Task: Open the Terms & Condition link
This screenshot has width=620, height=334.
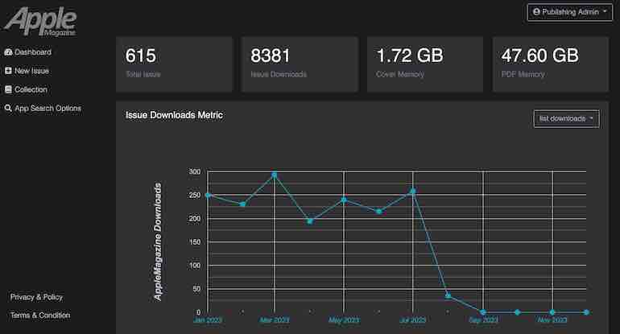Action: [x=40, y=315]
